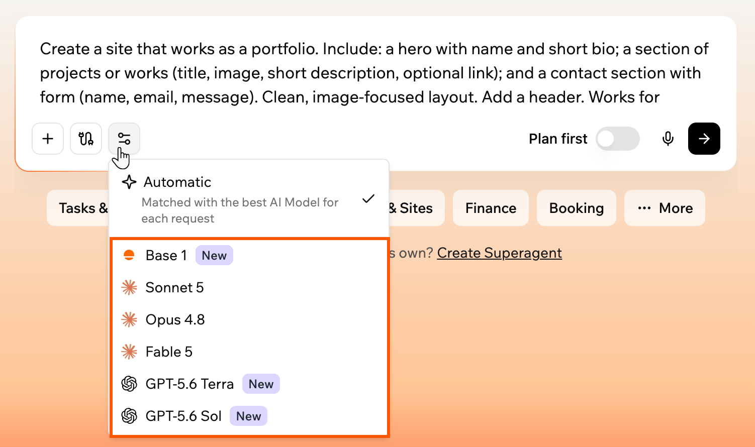Submit prompt with the black arrow button
The image size is (755, 447).
coord(704,139)
